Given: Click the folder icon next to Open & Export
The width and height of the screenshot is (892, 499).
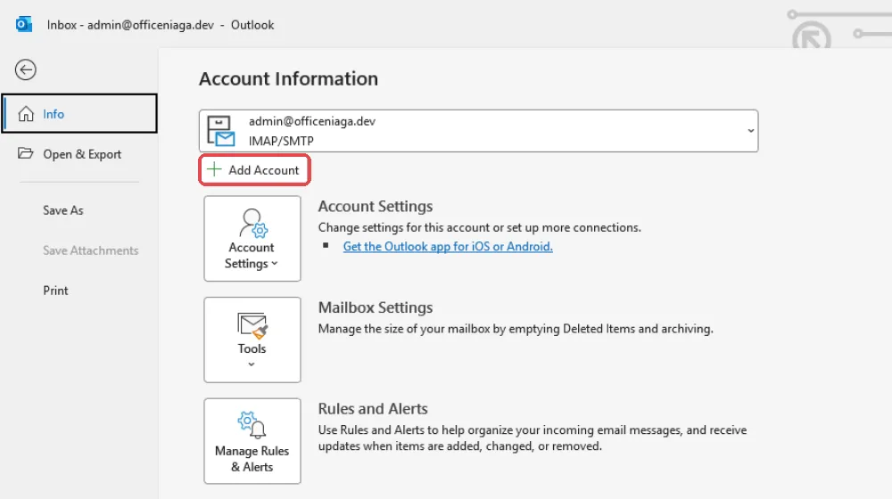Looking at the screenshot, I should point(25,153).
